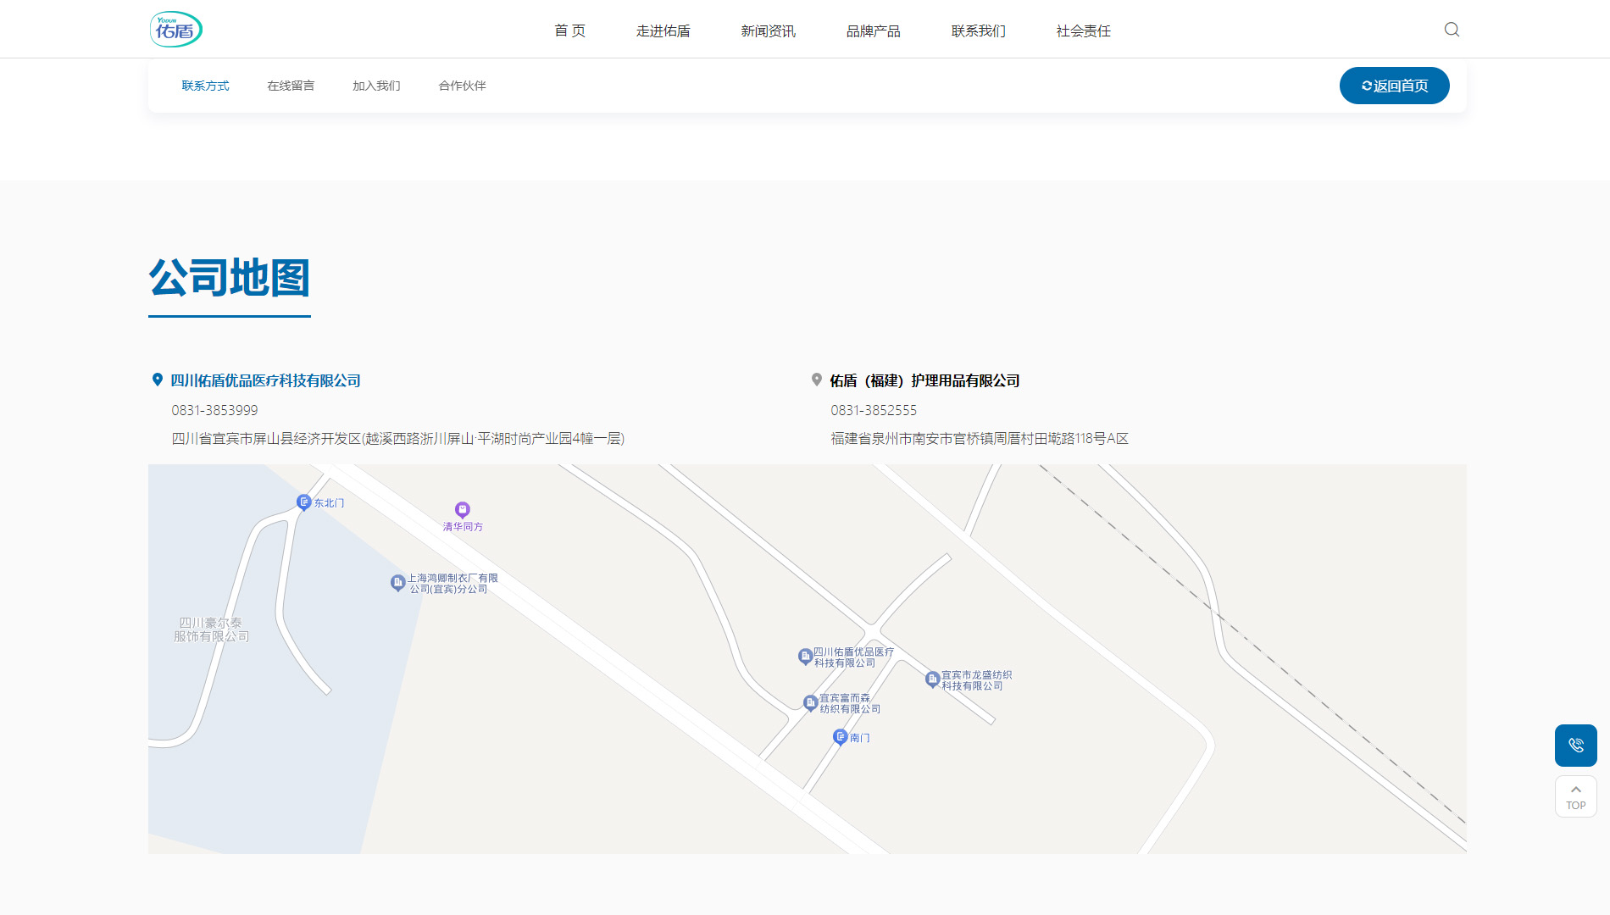Switch to the 在线留言 tab
1610x915 pixels.
tap(291, 86)
